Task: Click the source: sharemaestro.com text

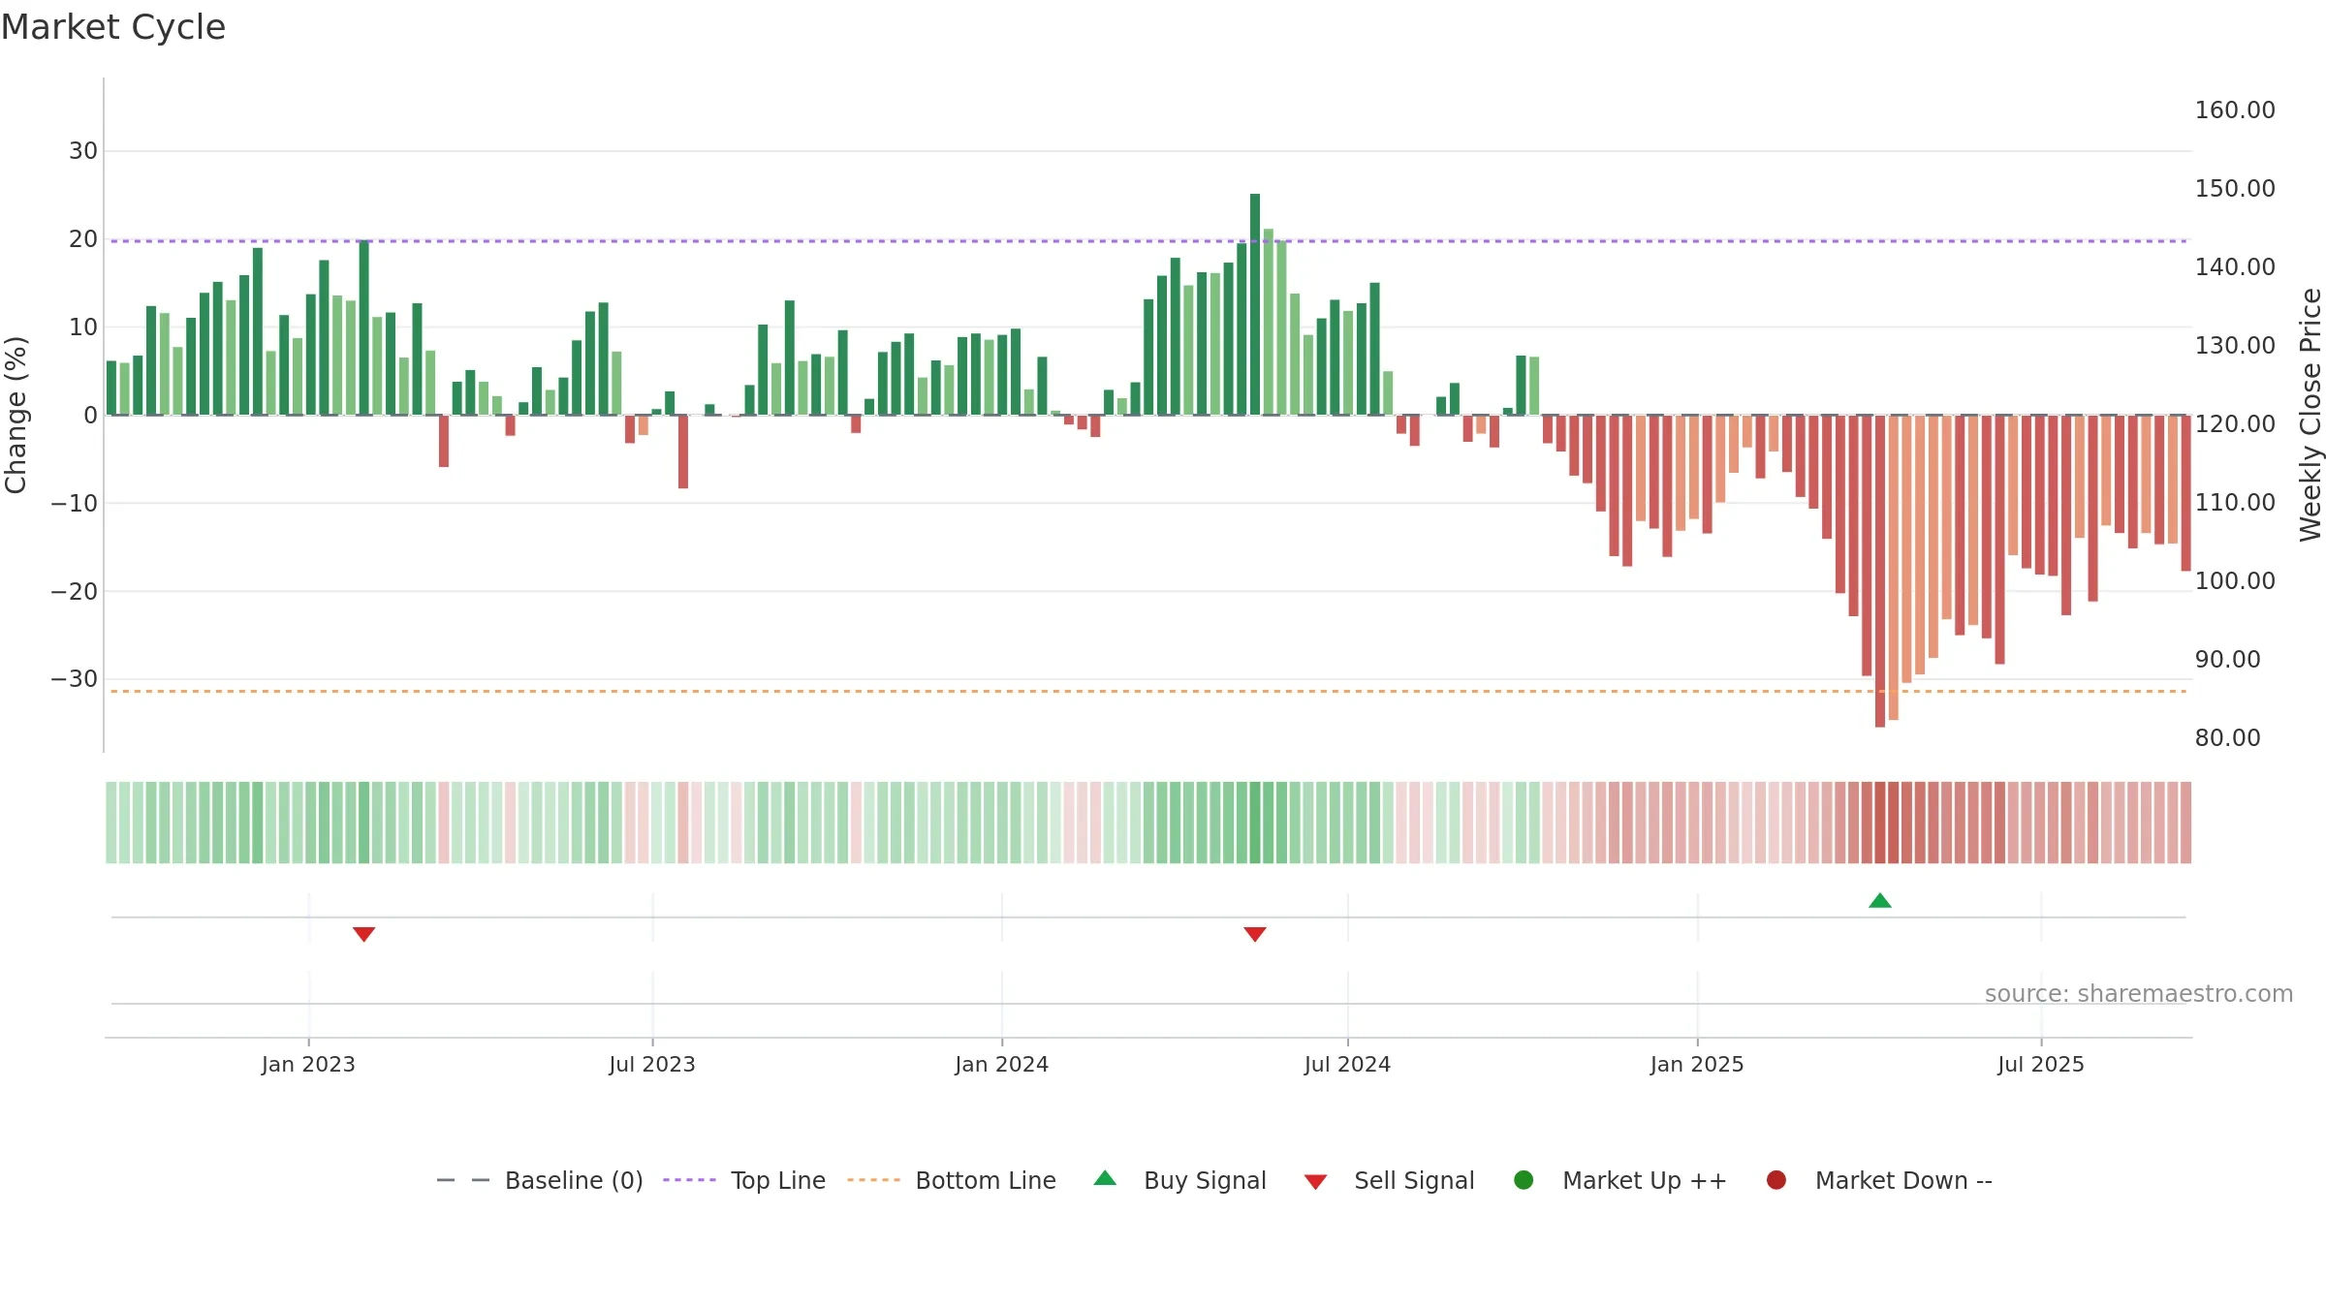Action: 2139,993
